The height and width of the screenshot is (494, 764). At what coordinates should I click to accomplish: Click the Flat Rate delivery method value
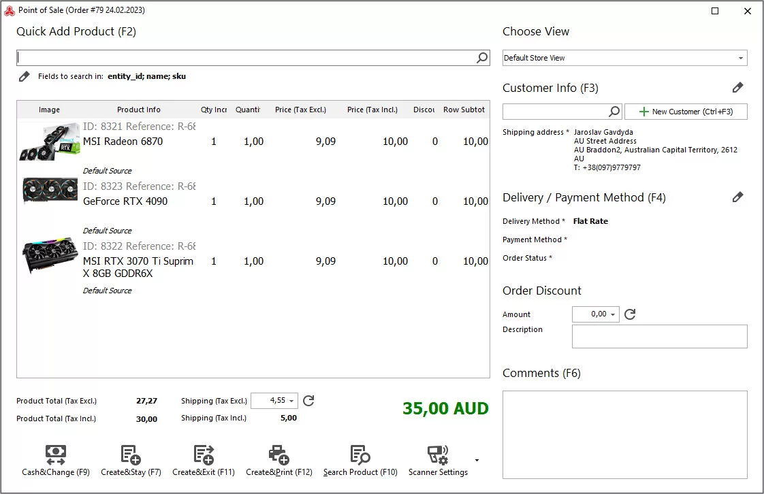590,221
